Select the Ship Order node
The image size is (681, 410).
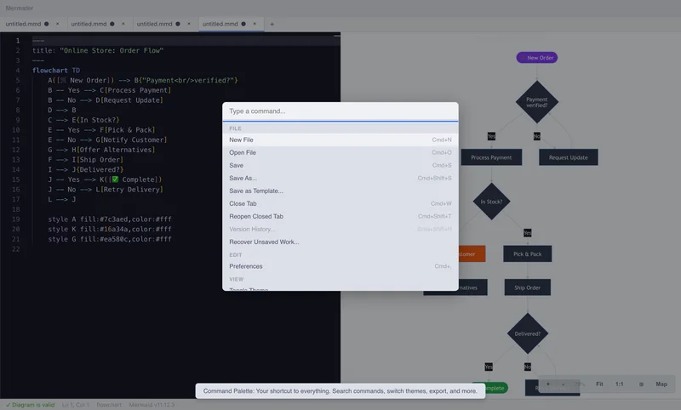tap(527, 288)
